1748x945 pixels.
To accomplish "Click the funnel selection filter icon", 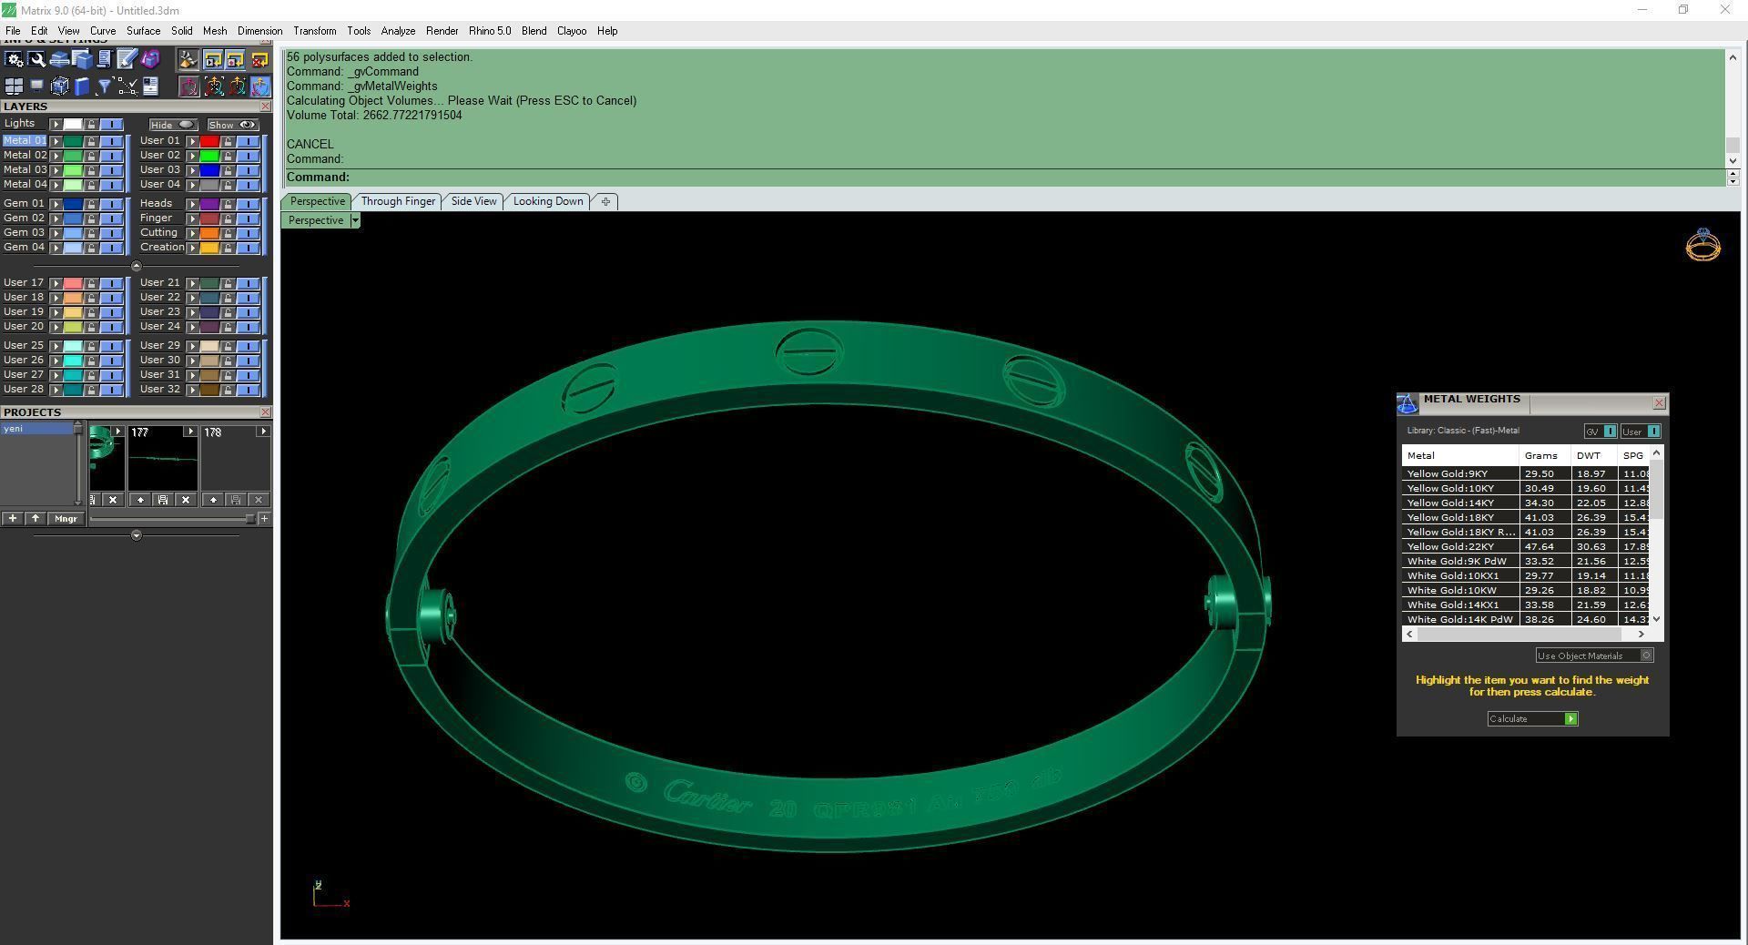I will tap(105, 86).
